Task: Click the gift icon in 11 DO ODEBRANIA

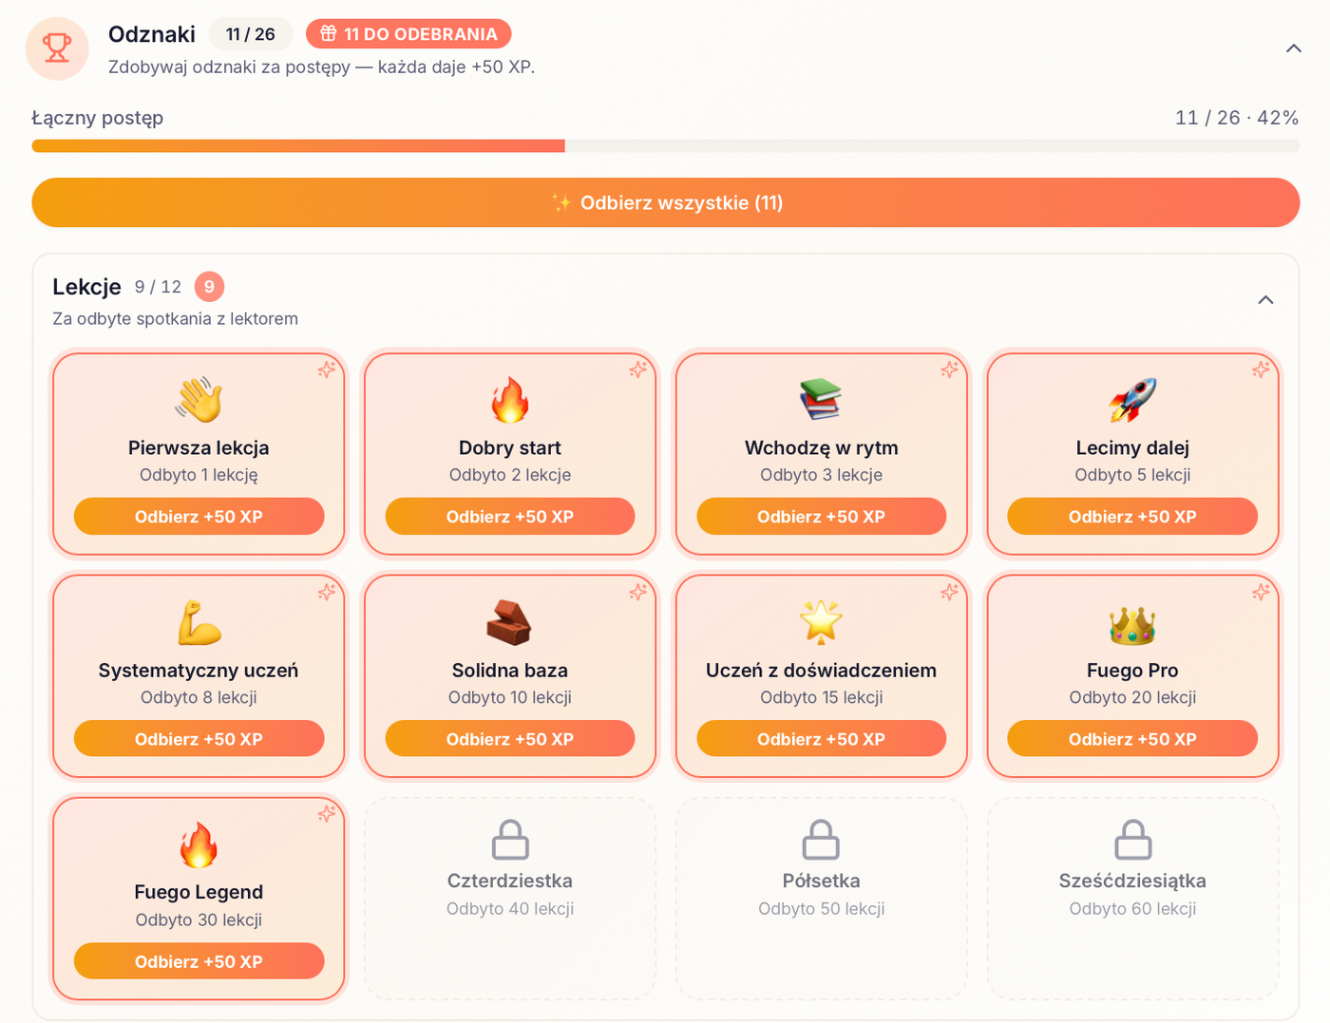Action: point(329,33)
